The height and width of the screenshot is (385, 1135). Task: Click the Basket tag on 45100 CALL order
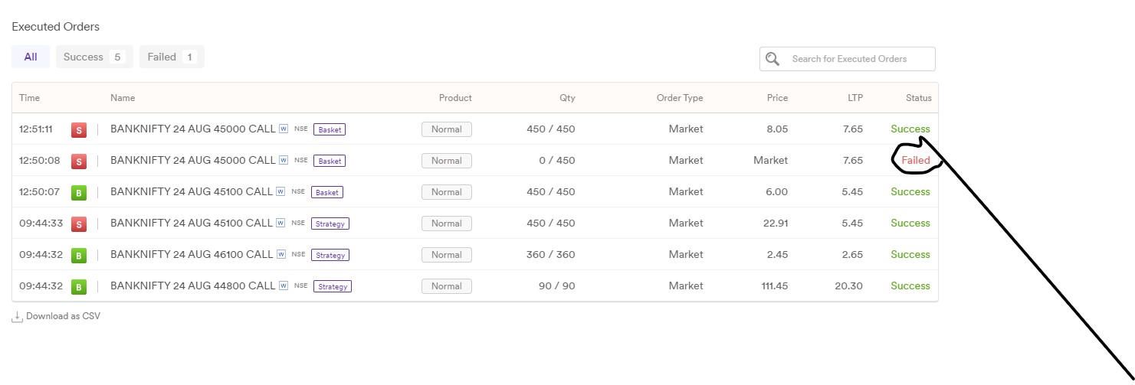327,192
